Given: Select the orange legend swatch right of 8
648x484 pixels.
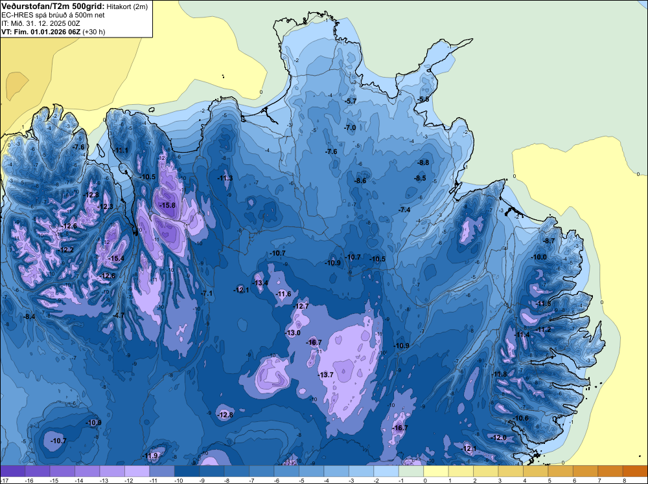Looking at the screenshot, I should (x=635, y=471).
